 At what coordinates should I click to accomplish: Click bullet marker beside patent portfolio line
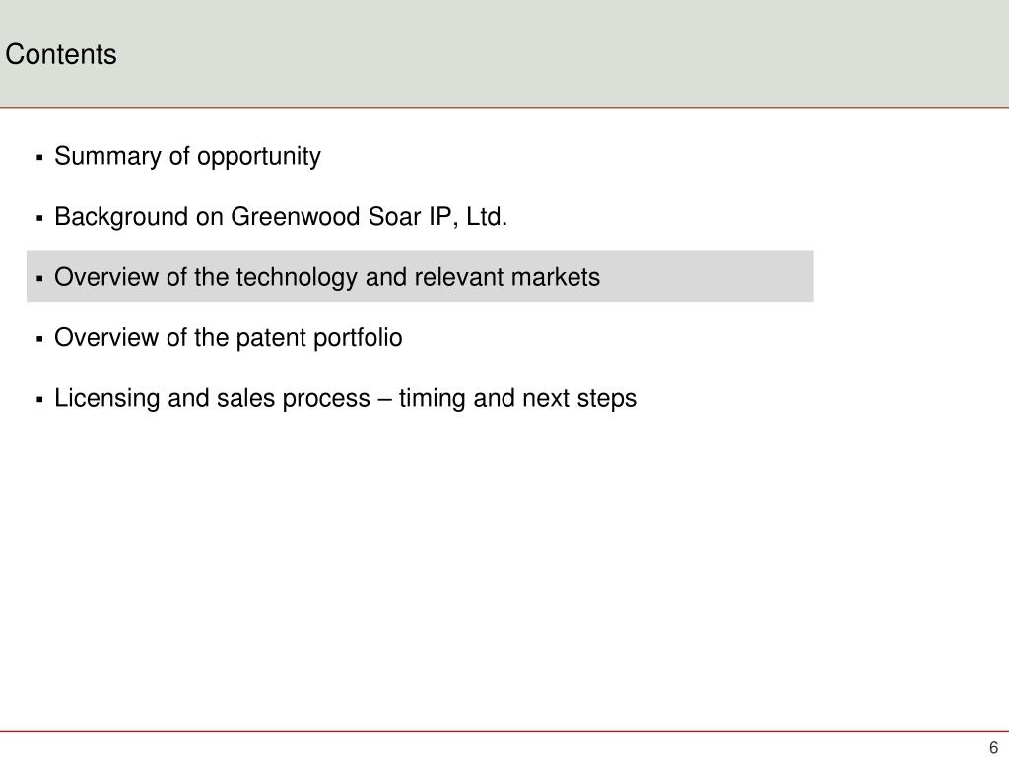tap(39, 339)
